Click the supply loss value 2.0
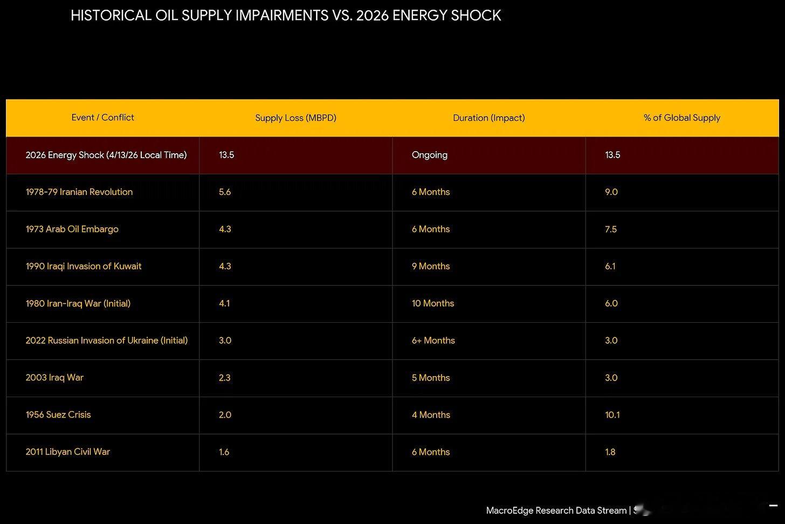The image size is (785, 524). coord(225,415)
